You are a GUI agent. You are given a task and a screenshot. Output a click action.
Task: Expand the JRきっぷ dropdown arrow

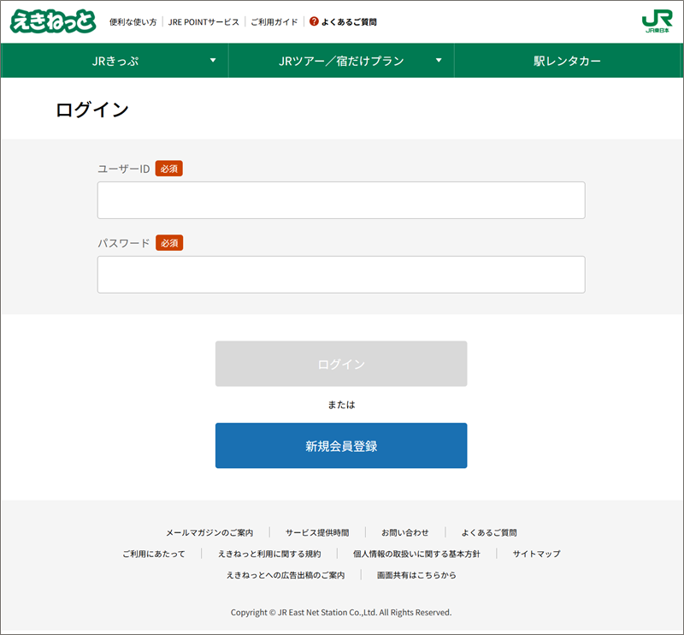point(213,61)
